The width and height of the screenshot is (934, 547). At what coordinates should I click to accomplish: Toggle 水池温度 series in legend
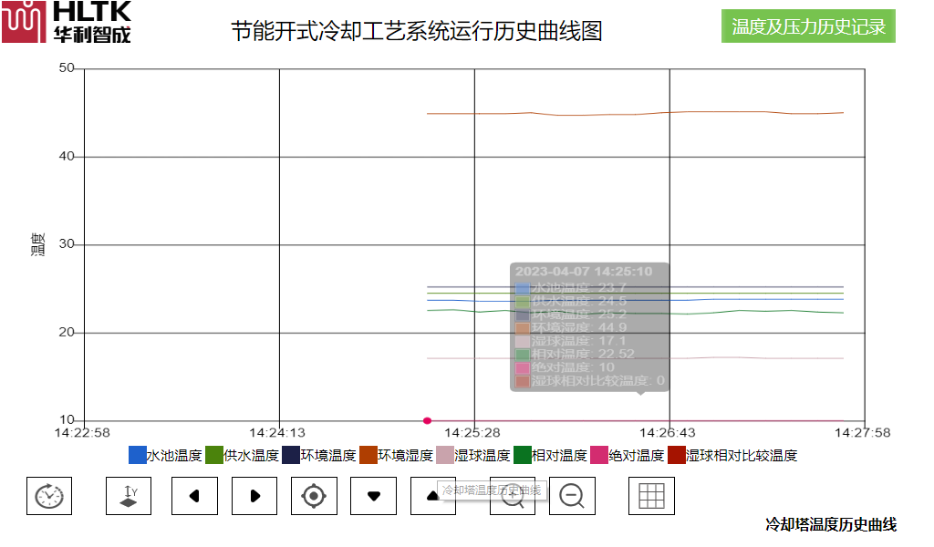point(165,456)
